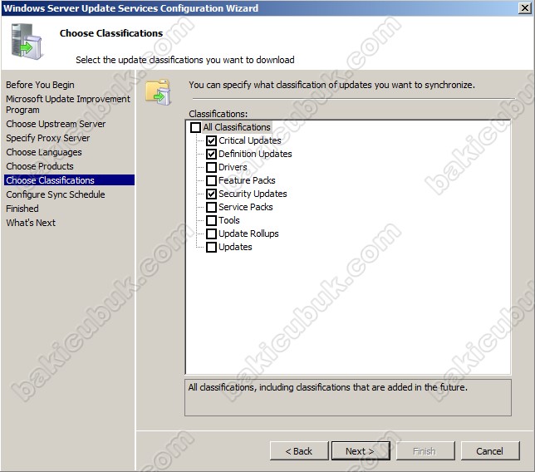
Task: Select the Before You Begin step
Action: pos(40,85)
